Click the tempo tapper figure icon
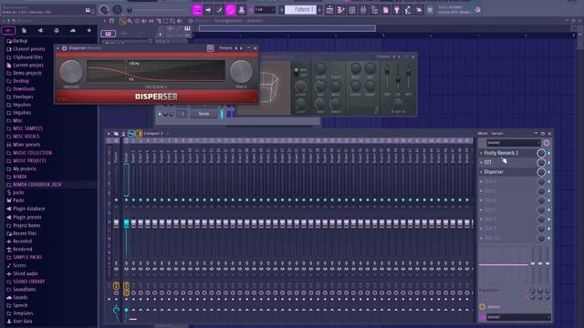This screenshot has height=328, width=584. point(408,10)
